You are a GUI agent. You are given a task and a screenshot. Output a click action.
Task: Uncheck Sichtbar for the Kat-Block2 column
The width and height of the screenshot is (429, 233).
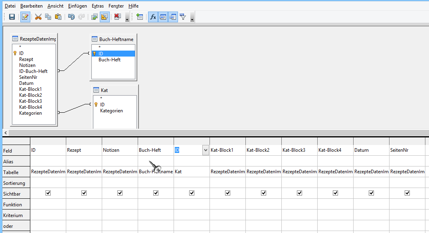[x=263, y=193]
